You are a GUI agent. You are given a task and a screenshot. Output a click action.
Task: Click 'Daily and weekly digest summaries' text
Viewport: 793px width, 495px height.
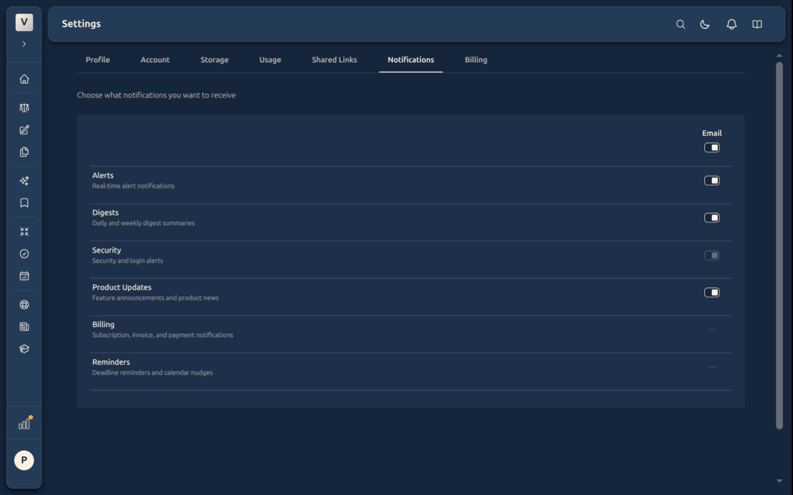pyautogui.click(x=143, y=223)
